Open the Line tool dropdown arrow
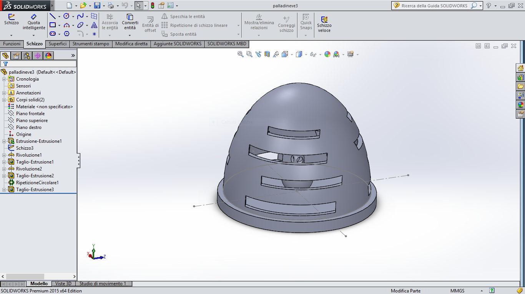 59,17
